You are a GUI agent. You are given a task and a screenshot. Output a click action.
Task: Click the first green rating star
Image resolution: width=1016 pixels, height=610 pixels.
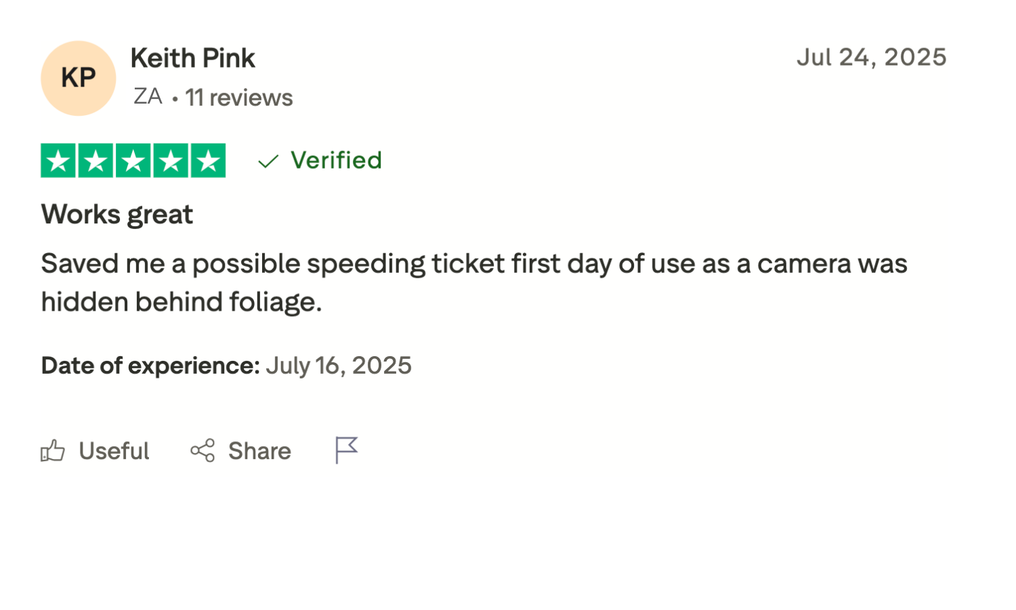[x=58, y=160]
